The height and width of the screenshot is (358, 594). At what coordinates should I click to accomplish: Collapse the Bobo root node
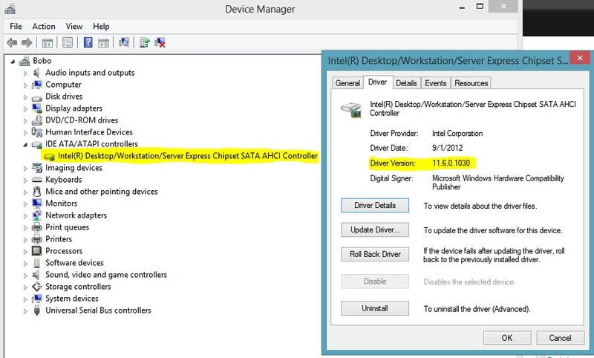pos(13,62)
